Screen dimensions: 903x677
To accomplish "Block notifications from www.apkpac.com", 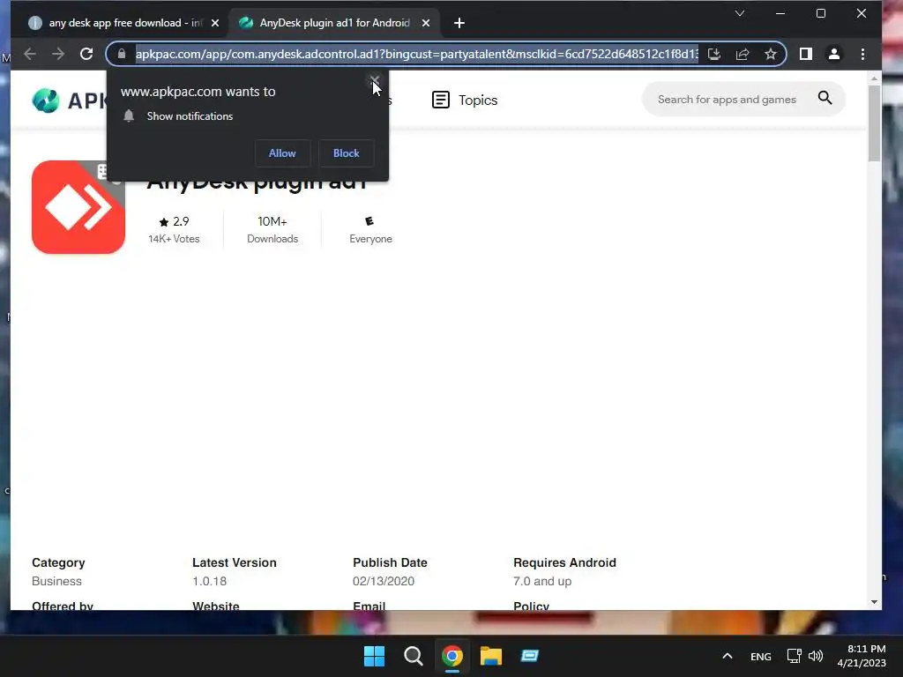I will coord(346,153).
